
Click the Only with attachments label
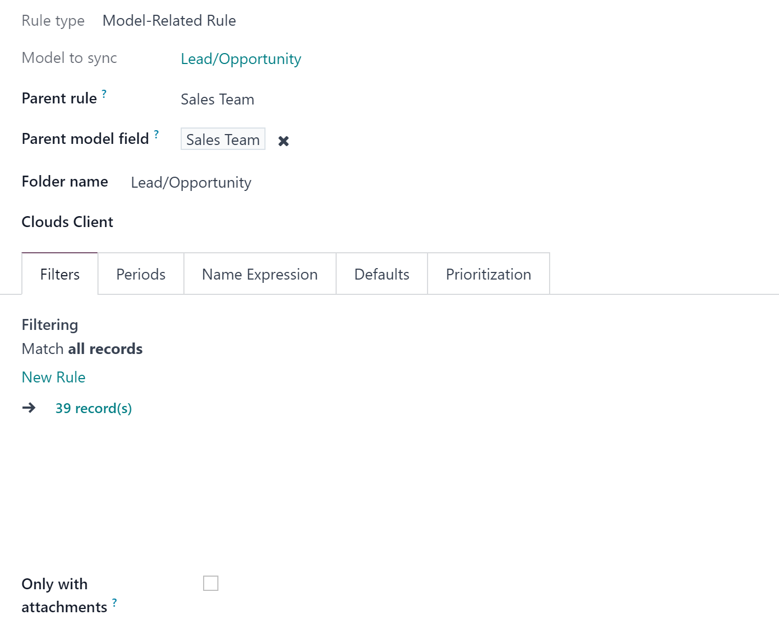65,595
